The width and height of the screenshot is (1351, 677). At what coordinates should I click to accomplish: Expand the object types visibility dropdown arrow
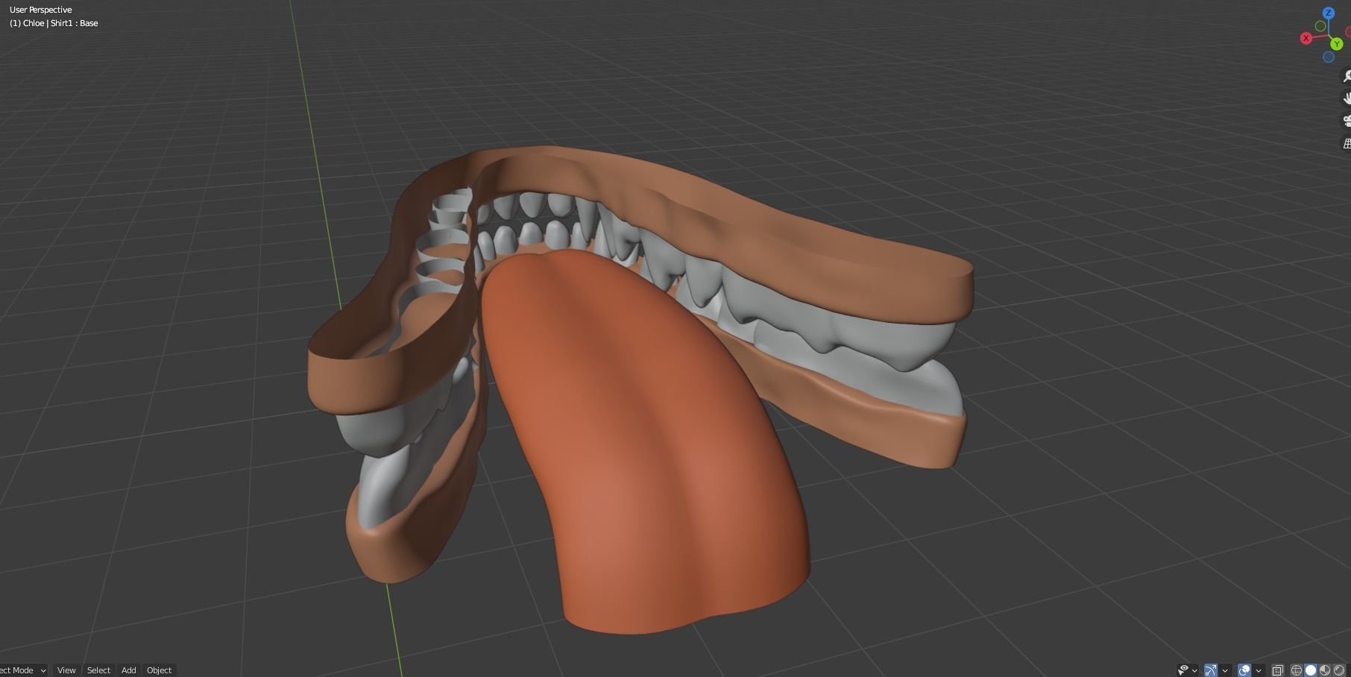point(1194,670)
